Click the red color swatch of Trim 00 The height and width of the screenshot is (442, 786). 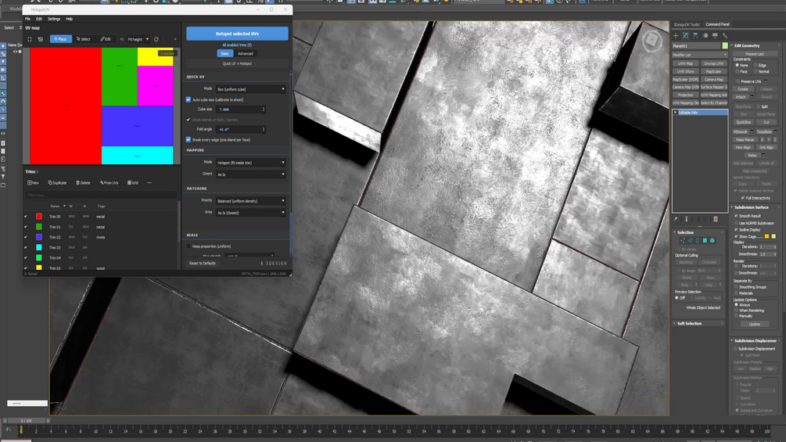click(38, 217)
